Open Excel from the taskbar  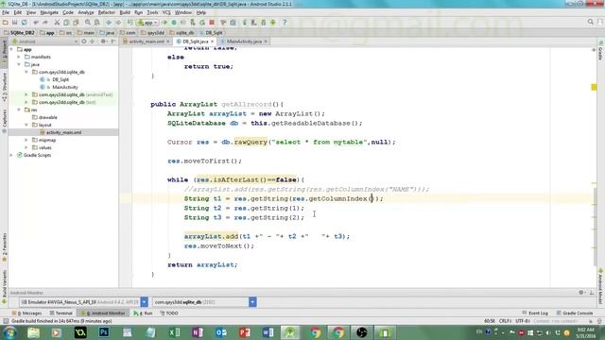(x=174, y=332)
